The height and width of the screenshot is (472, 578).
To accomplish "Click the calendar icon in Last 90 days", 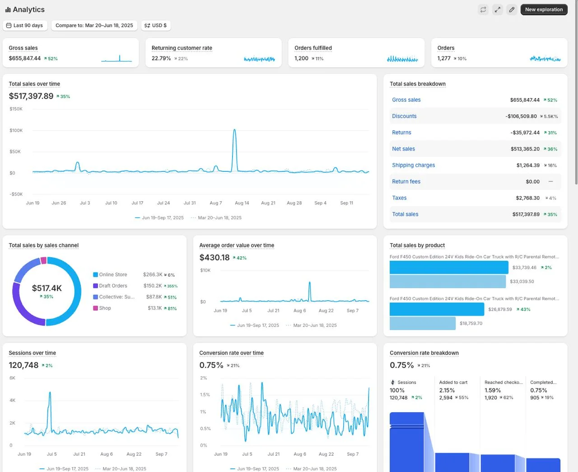I will tap(9, 25).
